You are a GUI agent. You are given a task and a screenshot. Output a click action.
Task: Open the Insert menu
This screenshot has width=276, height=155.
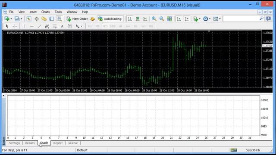point(33,12)
